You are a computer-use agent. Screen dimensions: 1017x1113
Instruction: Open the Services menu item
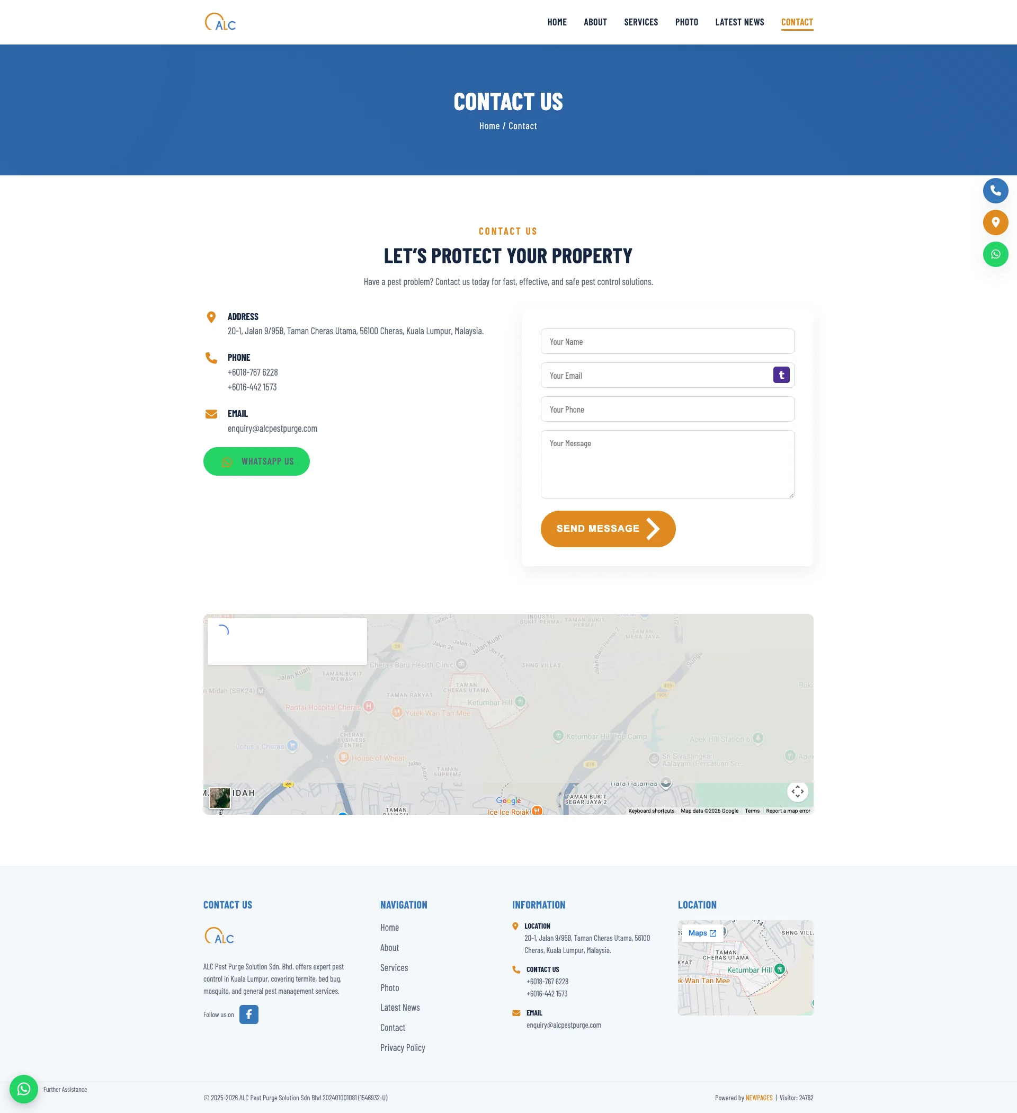640,22
